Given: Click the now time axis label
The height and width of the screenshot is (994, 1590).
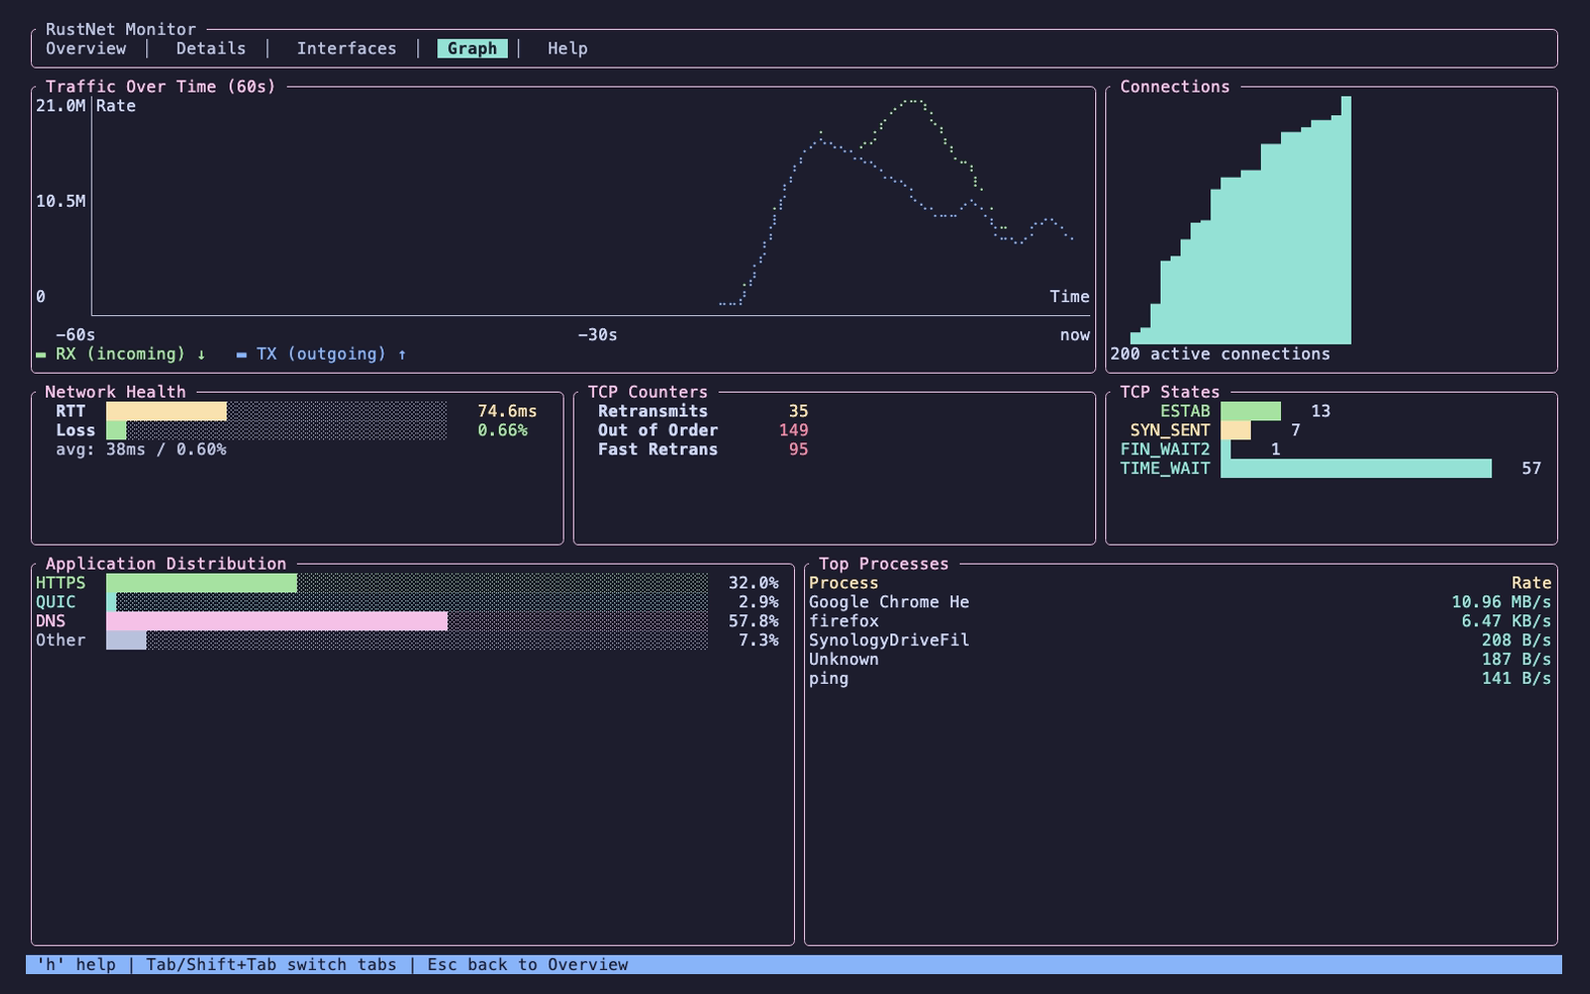Looking at the screenshot, I should point(1074,335).
